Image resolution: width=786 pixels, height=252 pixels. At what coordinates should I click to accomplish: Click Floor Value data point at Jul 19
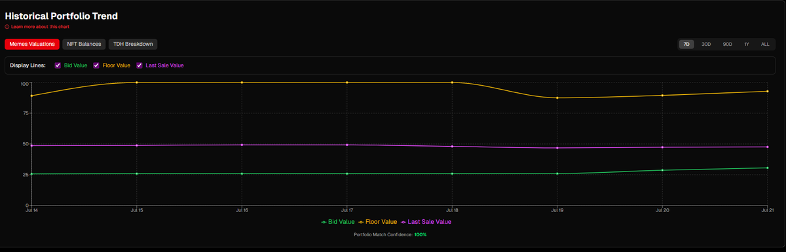tap(557, 98)
